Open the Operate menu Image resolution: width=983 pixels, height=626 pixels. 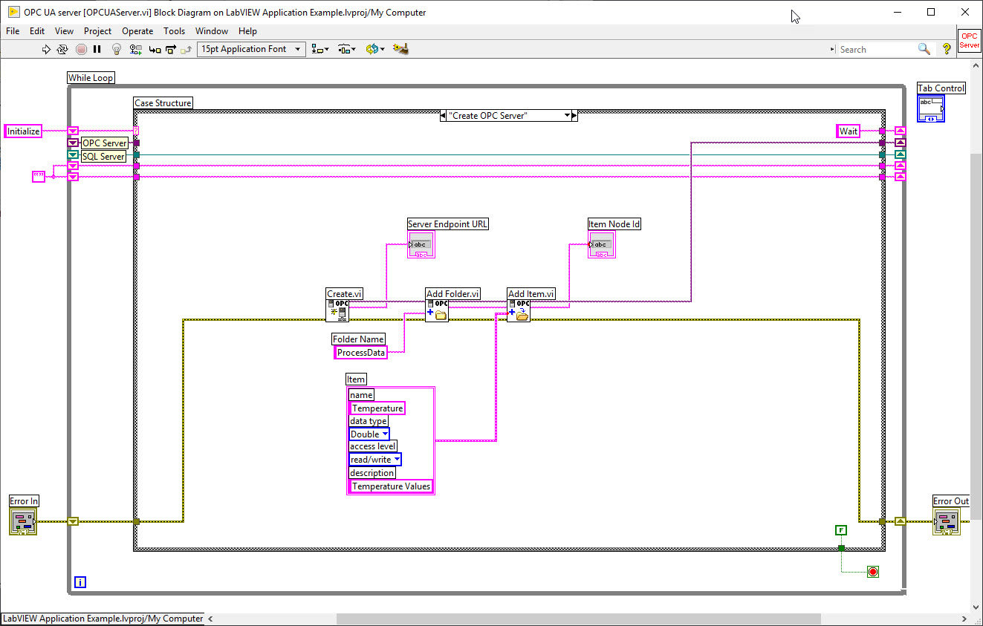click(137, 31)
